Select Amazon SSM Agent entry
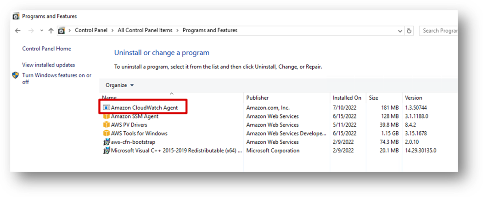This screenshot has height=197, width=483. 135,117
